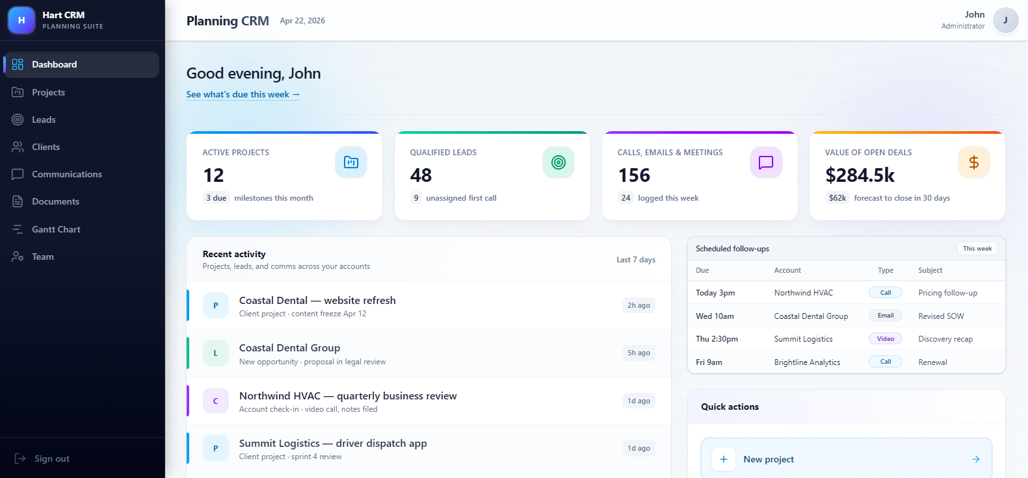
Task: Click the 'Today 3pm' due cell
Action: click(x=715, y=293)
